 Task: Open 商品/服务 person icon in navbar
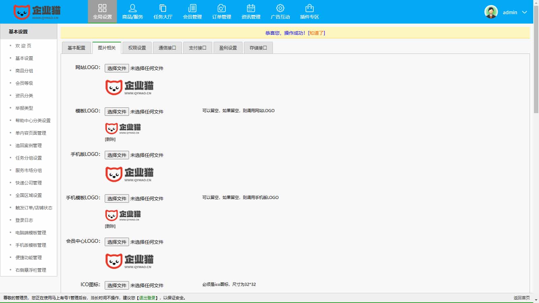(x=132, y=8)
